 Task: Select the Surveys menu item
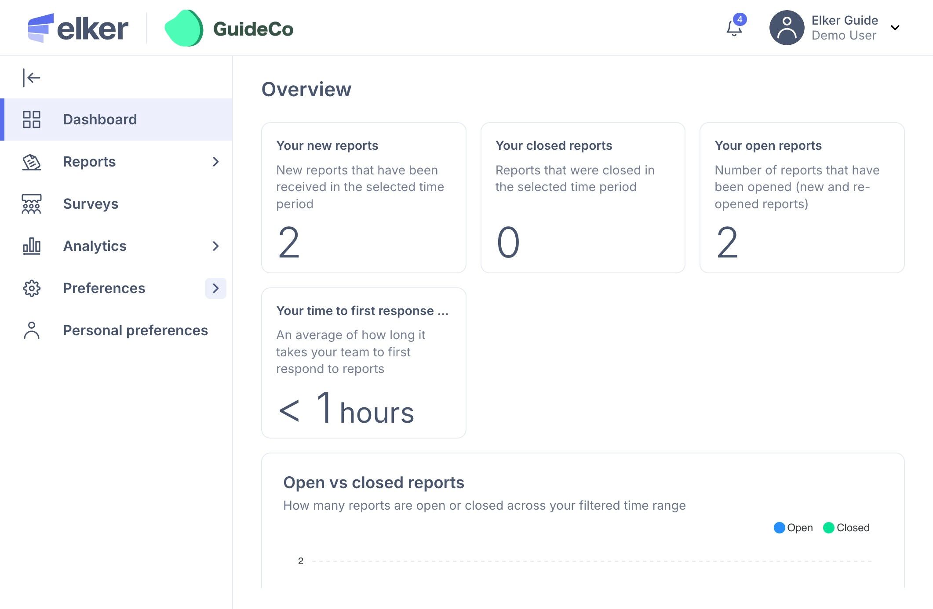pyautogui.click(x=91, y=204)
